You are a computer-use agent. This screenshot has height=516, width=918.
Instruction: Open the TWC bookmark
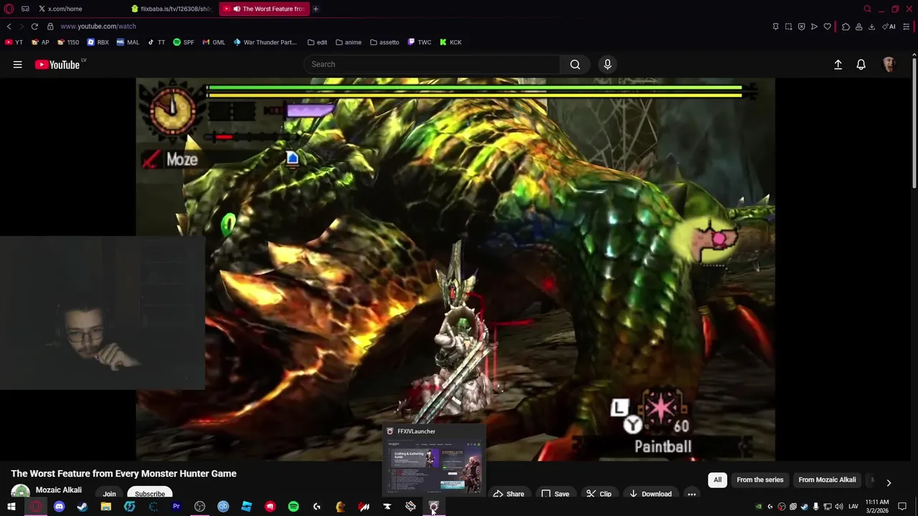click(x=420, y=42)
